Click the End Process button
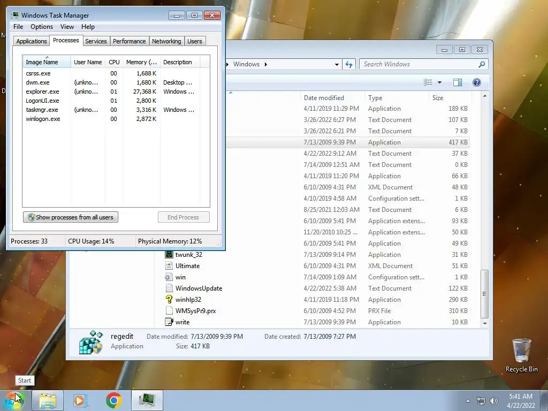 [184, 217]
